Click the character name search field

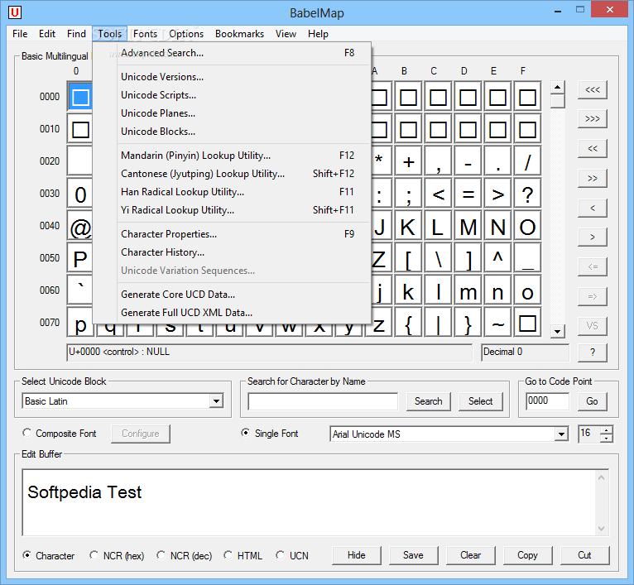[x=323, y=401]
